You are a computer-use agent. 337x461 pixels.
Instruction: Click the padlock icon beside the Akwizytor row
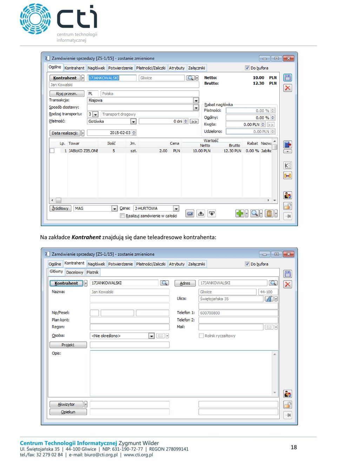(x=288, y=404)
